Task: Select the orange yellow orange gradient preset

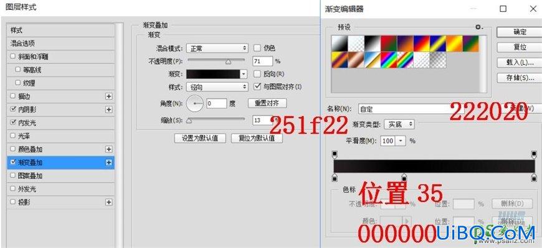Action: click(x=454, y=44)
